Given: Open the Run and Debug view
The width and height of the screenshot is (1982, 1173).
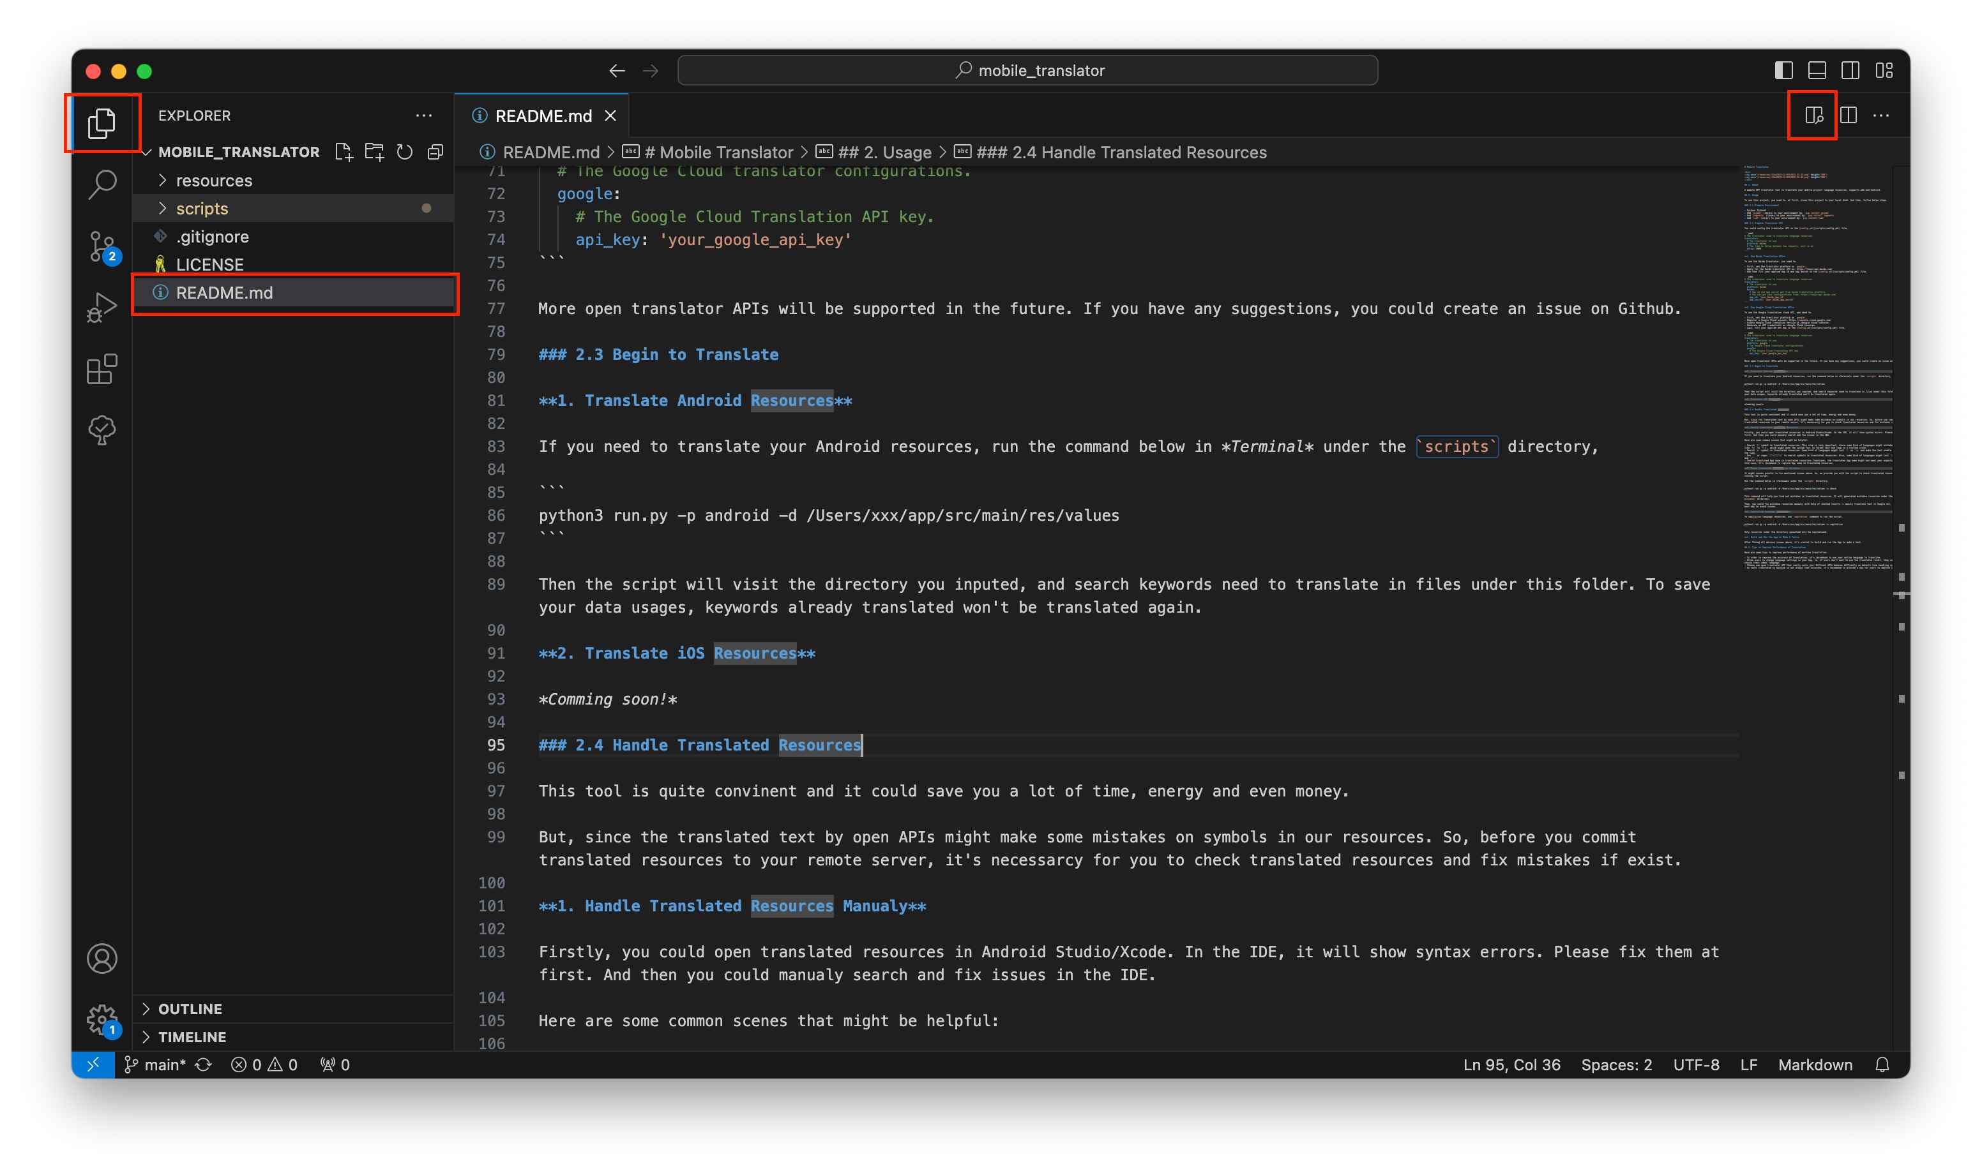Looking at the screenshot, I should click(x=101, y=307).
